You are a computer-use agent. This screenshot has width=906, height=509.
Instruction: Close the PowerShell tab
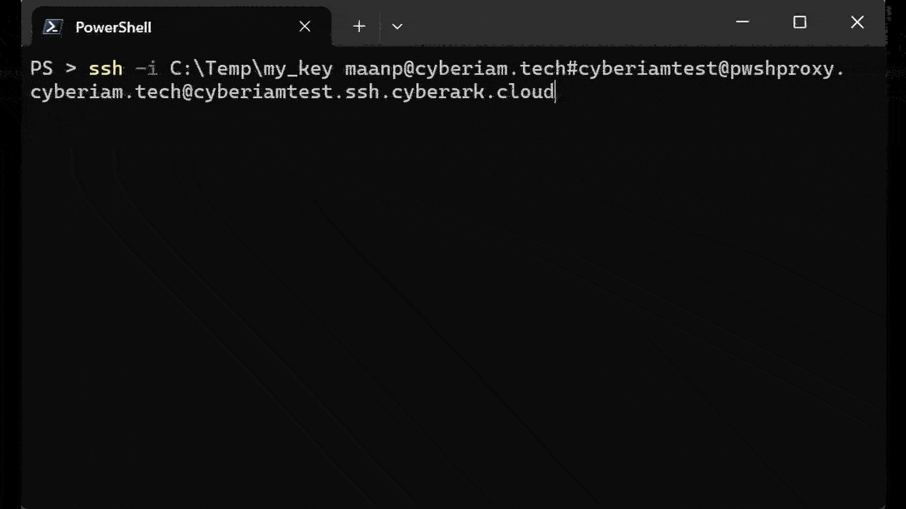coord(305,27)
